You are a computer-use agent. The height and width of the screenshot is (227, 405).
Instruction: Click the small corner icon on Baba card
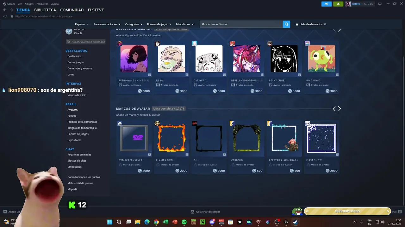point(187,75)
